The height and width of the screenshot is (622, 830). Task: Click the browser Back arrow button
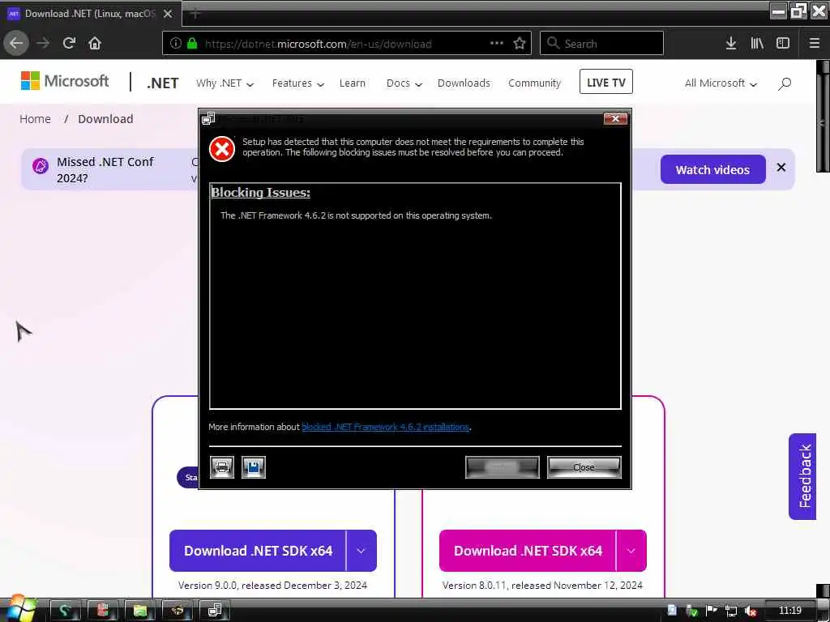16,43
